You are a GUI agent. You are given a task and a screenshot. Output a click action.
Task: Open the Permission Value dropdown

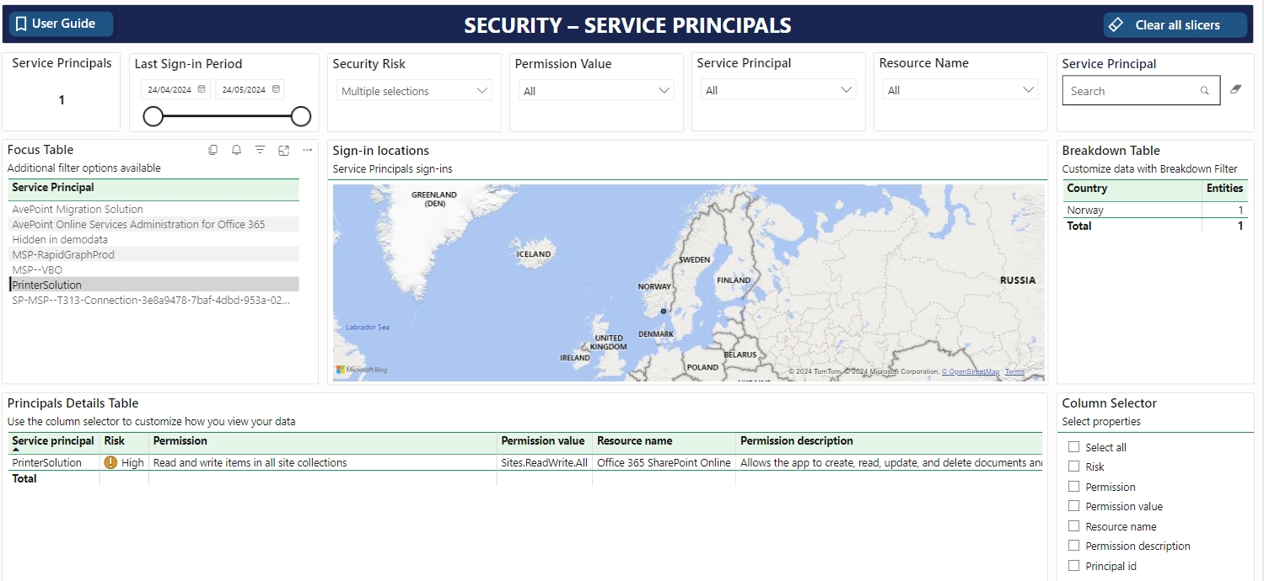[x=596, y=91]
